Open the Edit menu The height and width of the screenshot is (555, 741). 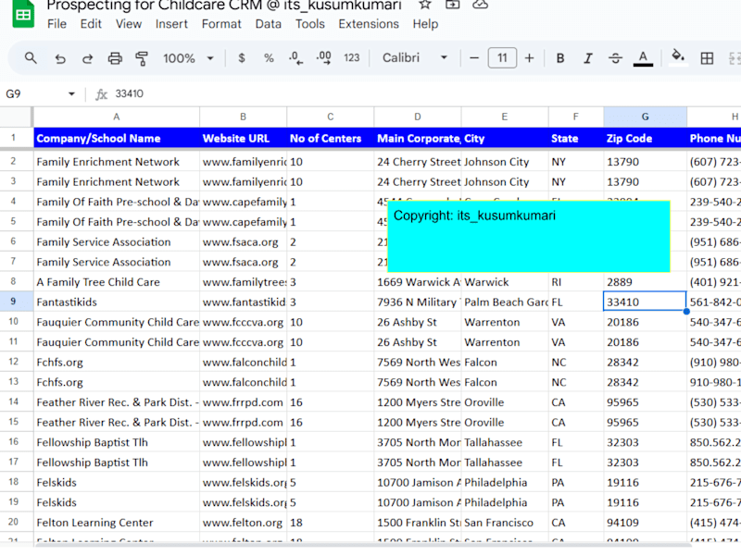click(91, 24)
